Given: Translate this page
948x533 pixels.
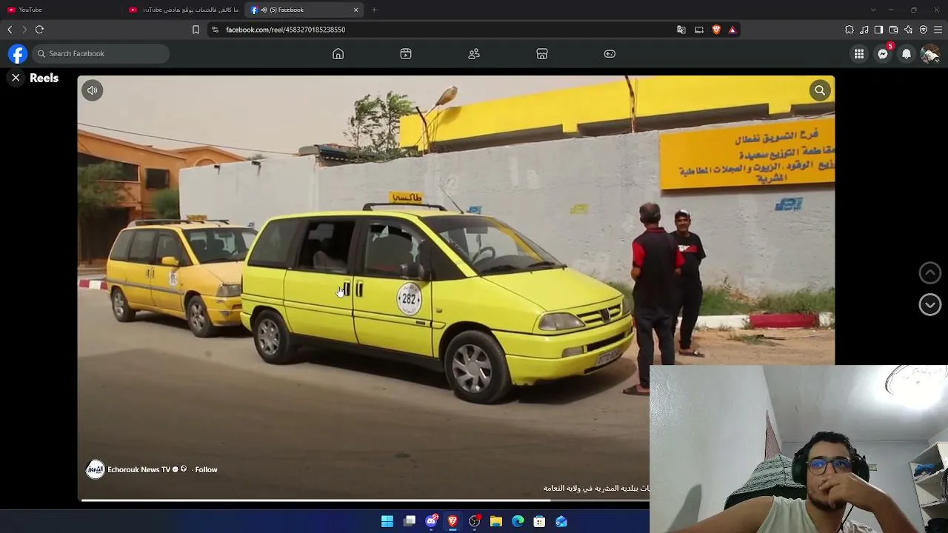Looking at the screenshot, I should pos(681,30).
